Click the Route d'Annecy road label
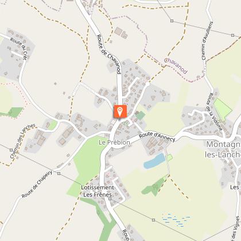The width and height of the screenshot is (241, 241). pyautogui.click(x=157, y=137)
